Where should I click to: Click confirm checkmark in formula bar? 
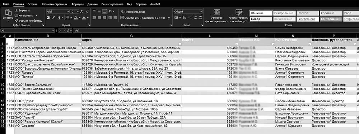pos(64,31)
